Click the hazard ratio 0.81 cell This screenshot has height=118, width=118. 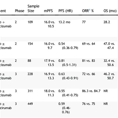pyautogui.click(x=67, y=63)
